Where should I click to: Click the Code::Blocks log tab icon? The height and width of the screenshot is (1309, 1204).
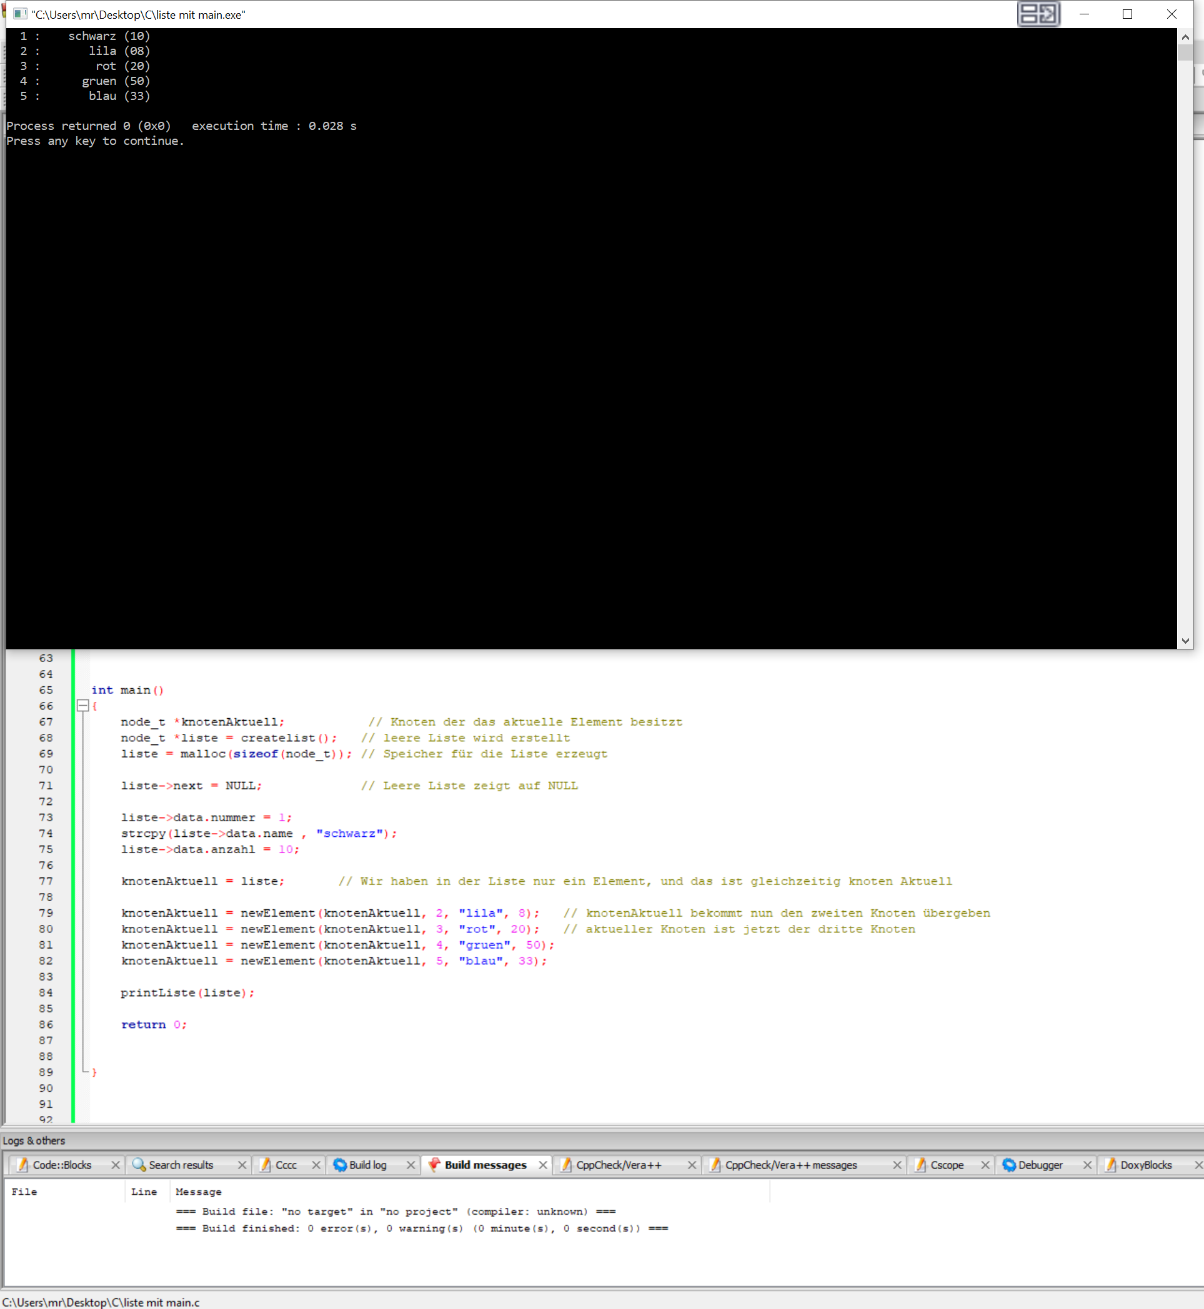tap(22, 1165)
